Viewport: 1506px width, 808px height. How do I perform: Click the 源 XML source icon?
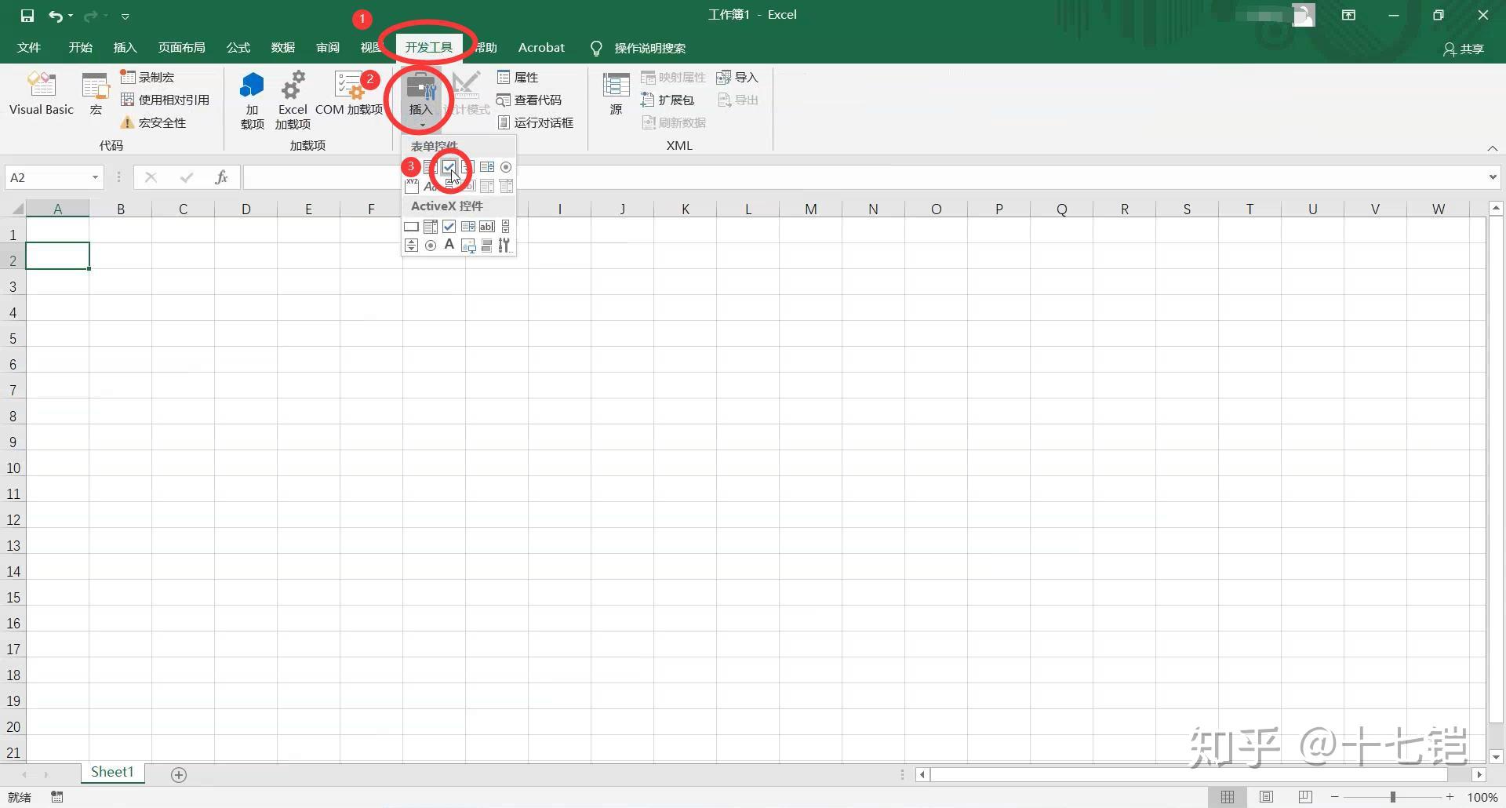pos(616,93)
